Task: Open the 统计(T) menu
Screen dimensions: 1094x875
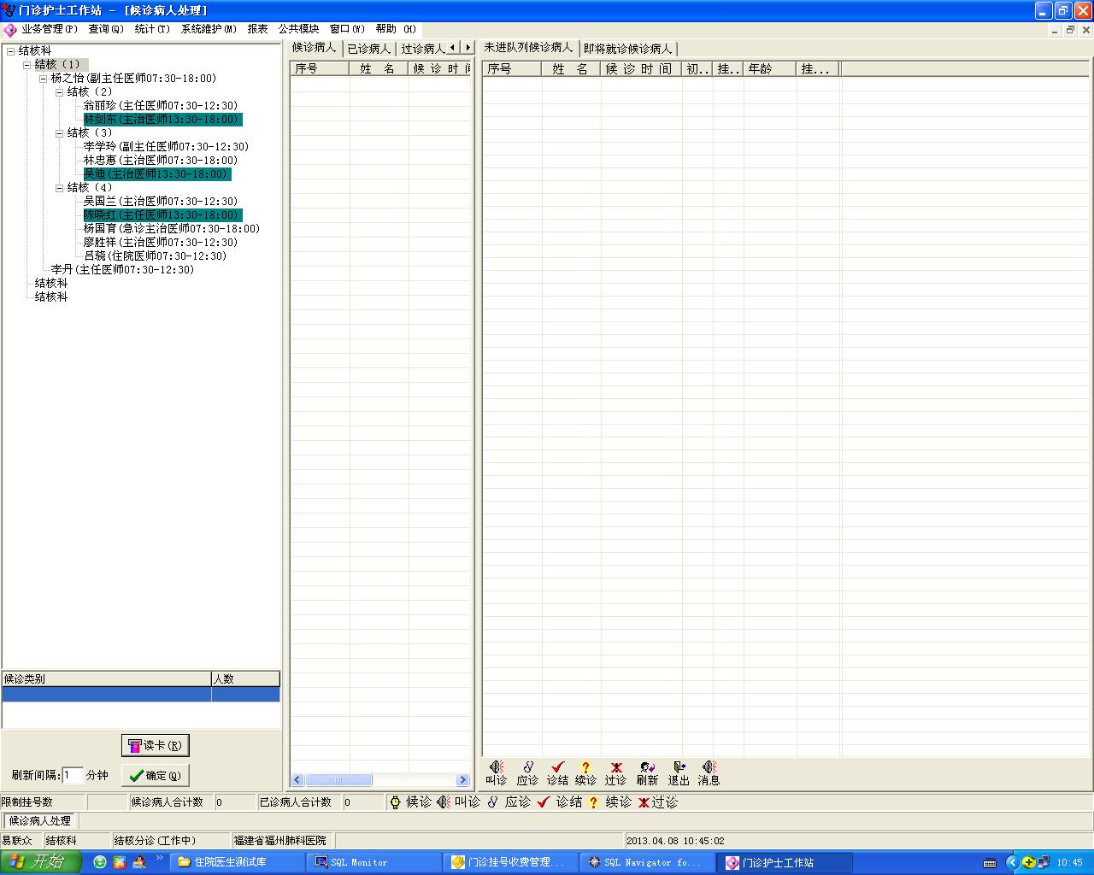Action: pyautogui.click(x=152, y=29)
